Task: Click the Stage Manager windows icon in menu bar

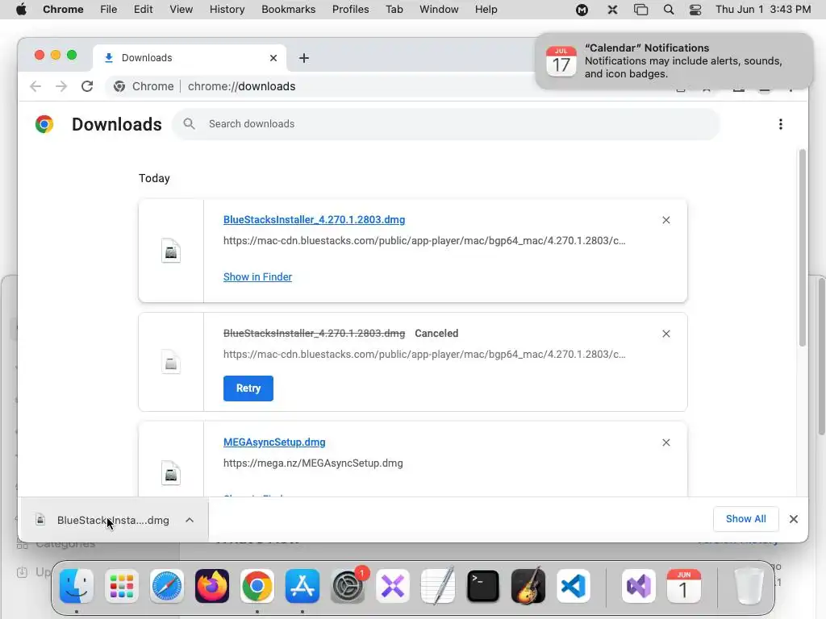Action: click(640, 10)
